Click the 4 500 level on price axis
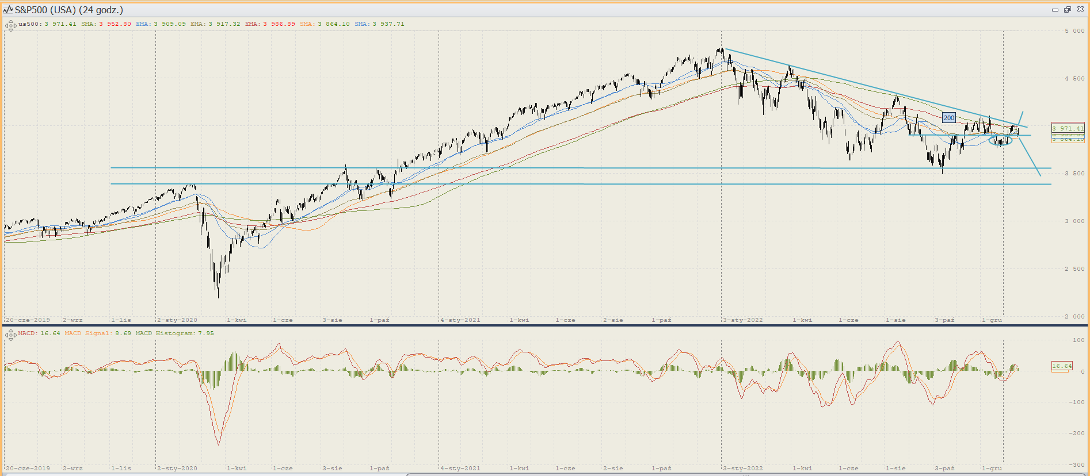The height and width of the screenshot is (476, 1090). [x=1074, y=79]
